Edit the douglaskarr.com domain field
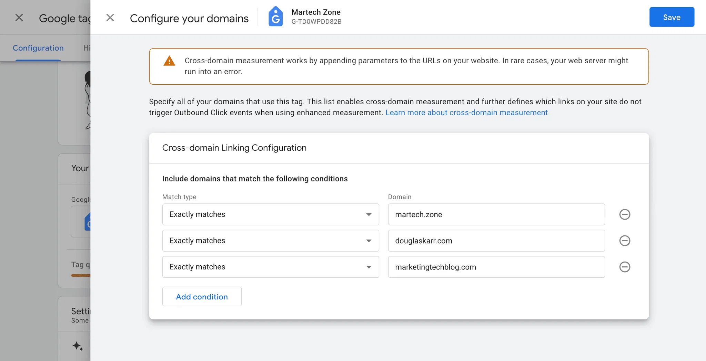706x361 pixels. click(496, 241)
